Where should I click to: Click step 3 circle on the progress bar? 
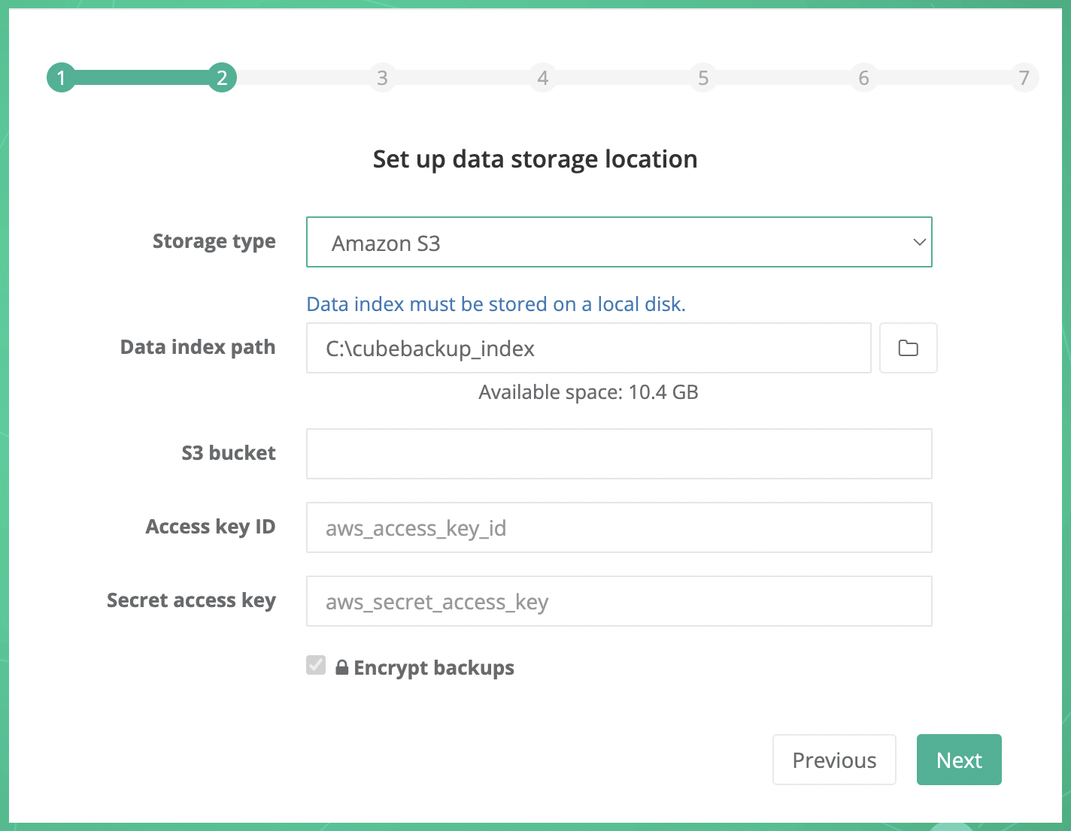coord(383,77)
